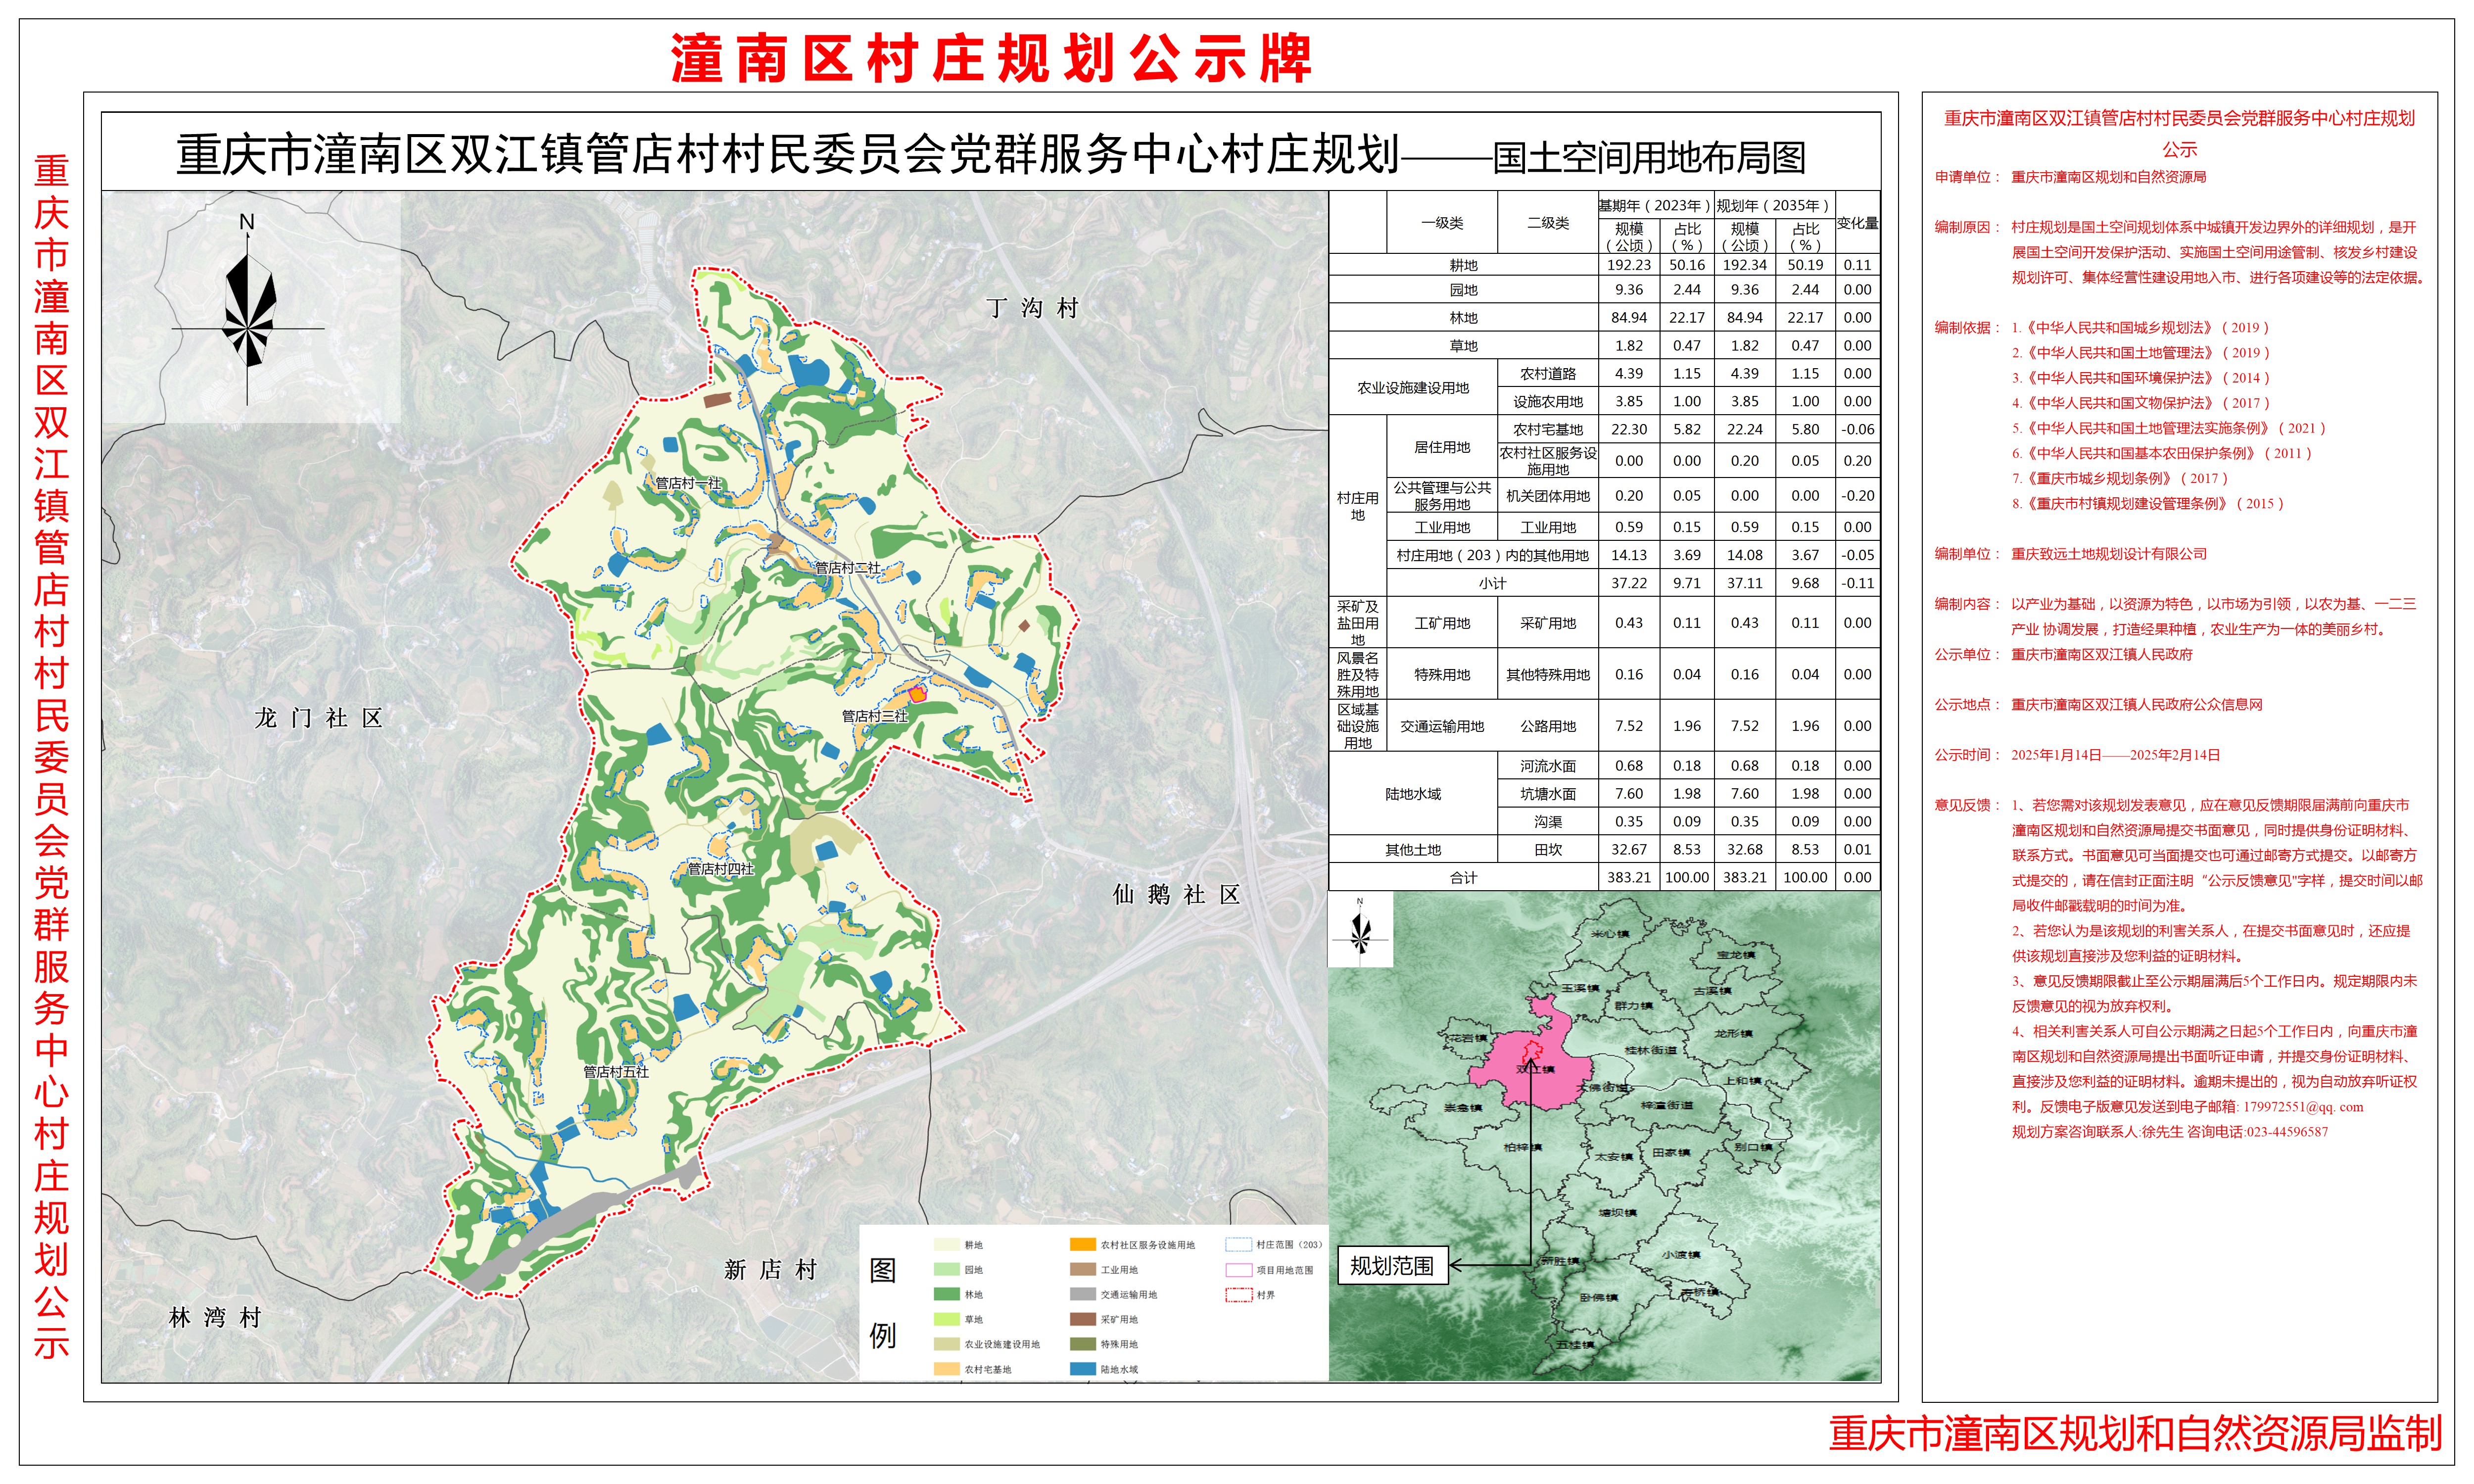Click the 变化量 column header

pyautogui.click(x=1858, y=223)
